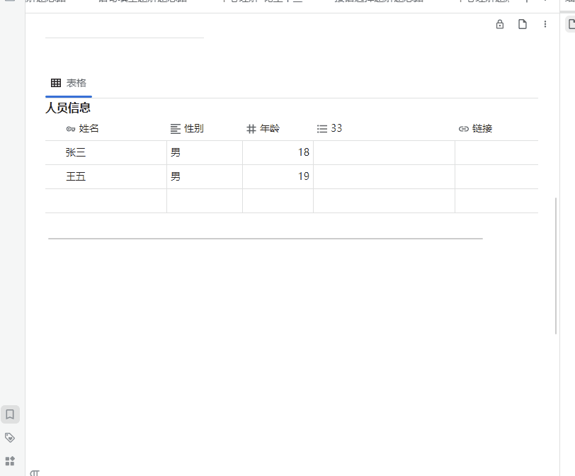Open the 张三 record link
The height and width of the screenshot is (476, 575).
[x=76, y=152]
